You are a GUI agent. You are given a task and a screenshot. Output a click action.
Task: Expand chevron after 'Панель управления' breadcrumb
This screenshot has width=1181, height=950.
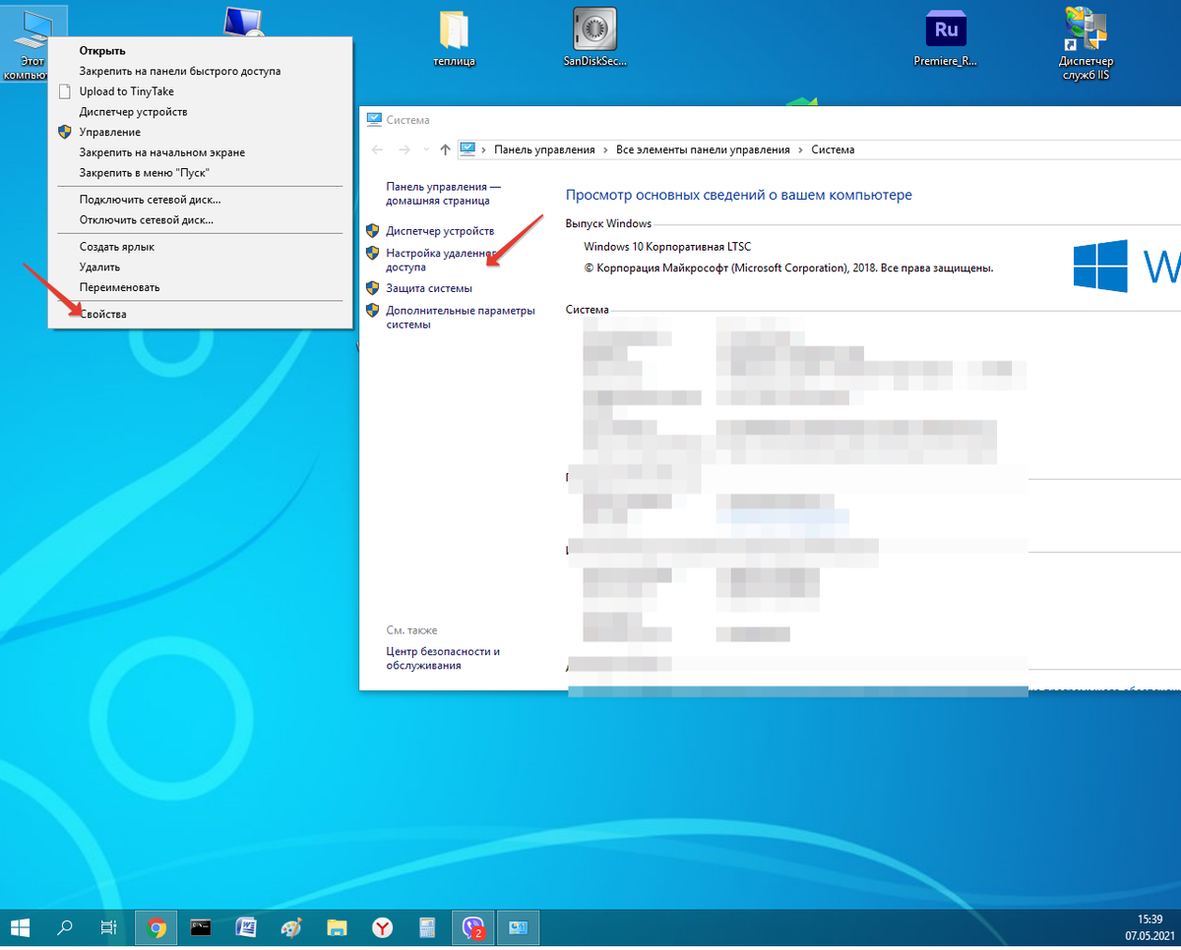pos(605,149)
